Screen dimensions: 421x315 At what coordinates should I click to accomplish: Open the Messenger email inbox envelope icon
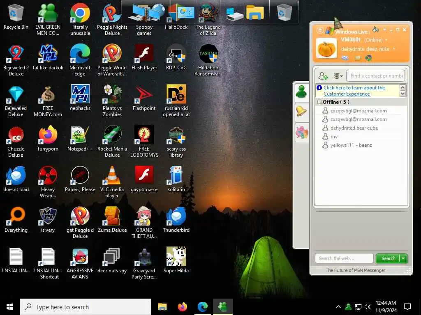click(x=345, y=58)
